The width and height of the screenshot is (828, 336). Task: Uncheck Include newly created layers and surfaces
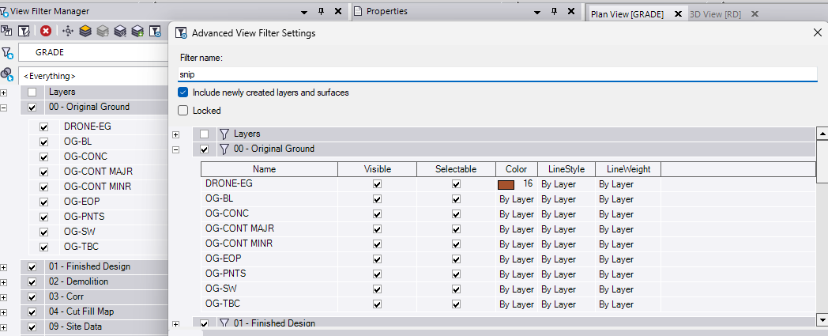coord(183,92)
